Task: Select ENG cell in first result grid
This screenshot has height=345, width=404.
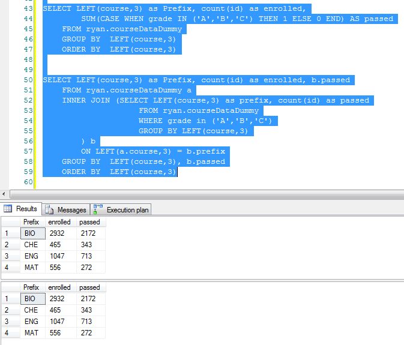Action: point(33,256)
